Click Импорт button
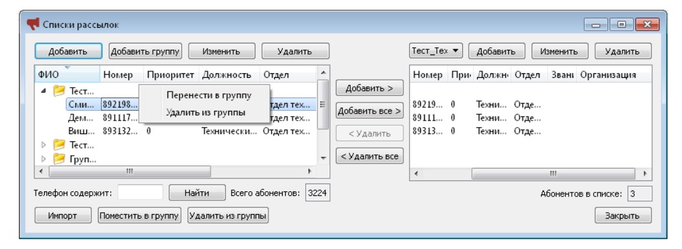682x249 pixels. click(x=63, y=215)
